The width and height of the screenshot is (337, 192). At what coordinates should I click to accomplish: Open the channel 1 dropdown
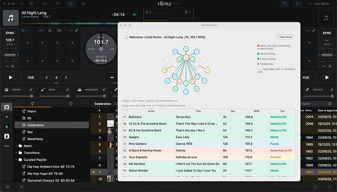click(148, 12)
